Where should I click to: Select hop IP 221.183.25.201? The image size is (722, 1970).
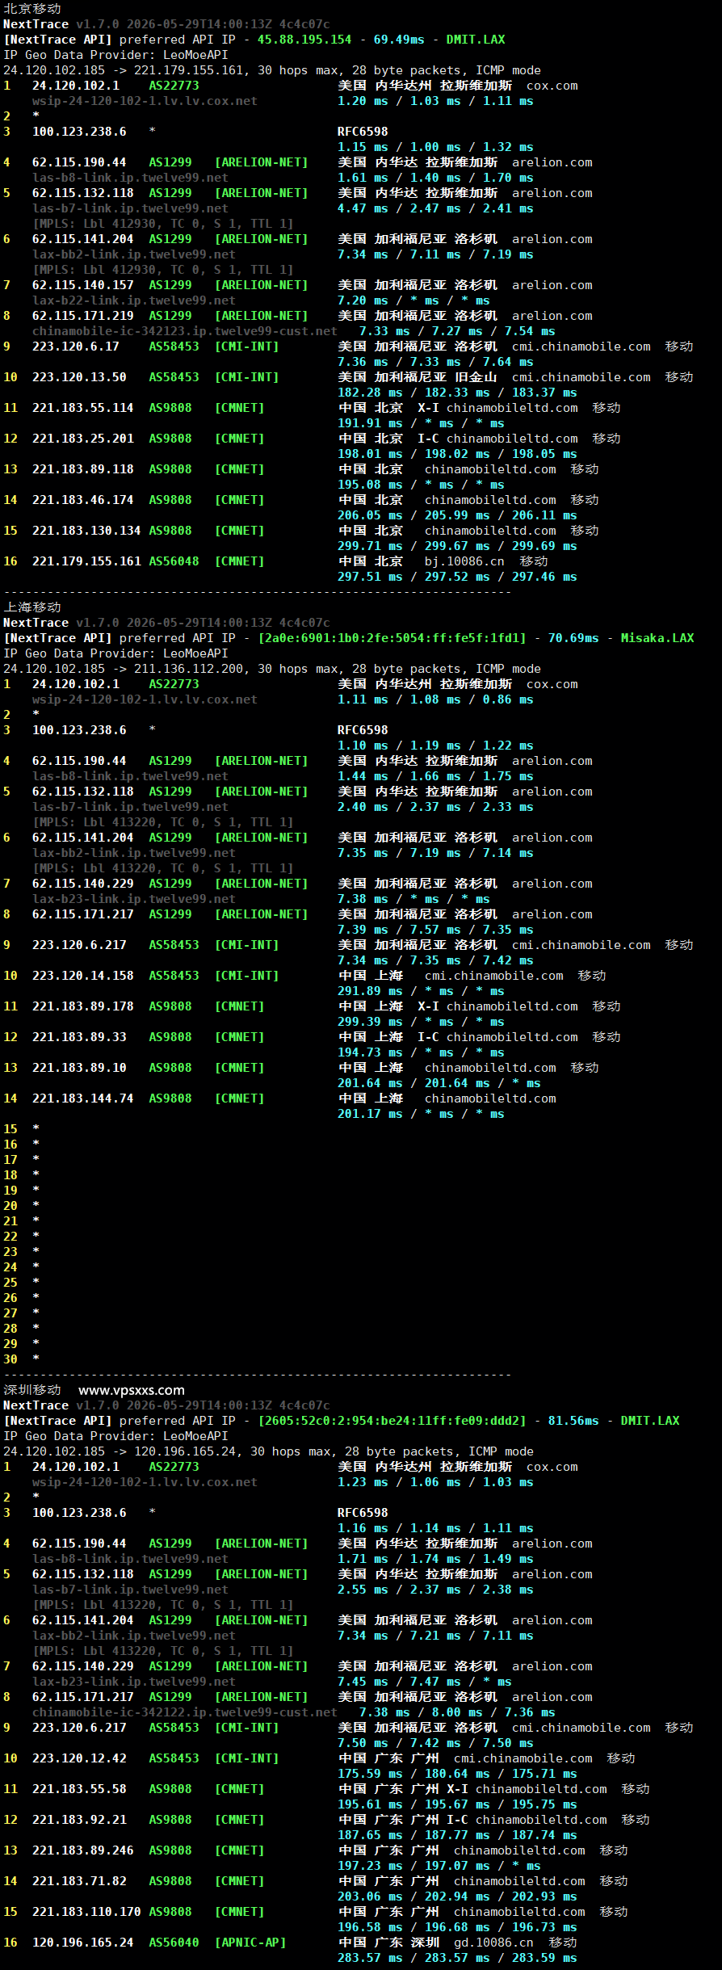(83, 438)
